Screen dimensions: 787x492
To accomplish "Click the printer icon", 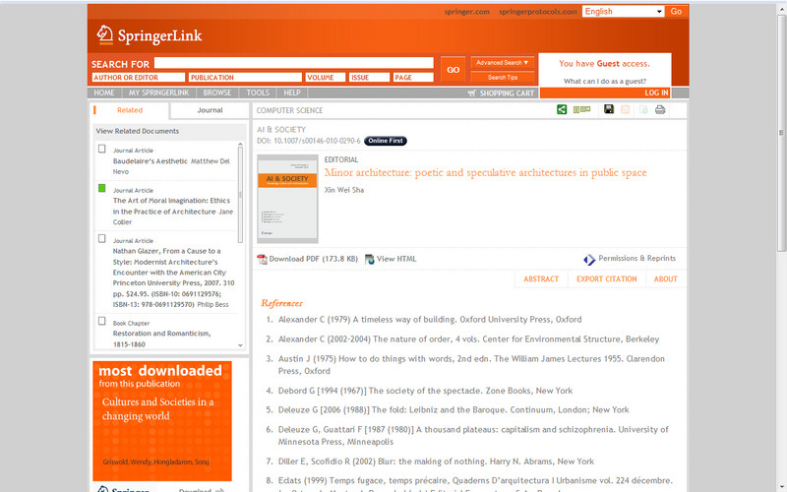I will coord(660,110).
